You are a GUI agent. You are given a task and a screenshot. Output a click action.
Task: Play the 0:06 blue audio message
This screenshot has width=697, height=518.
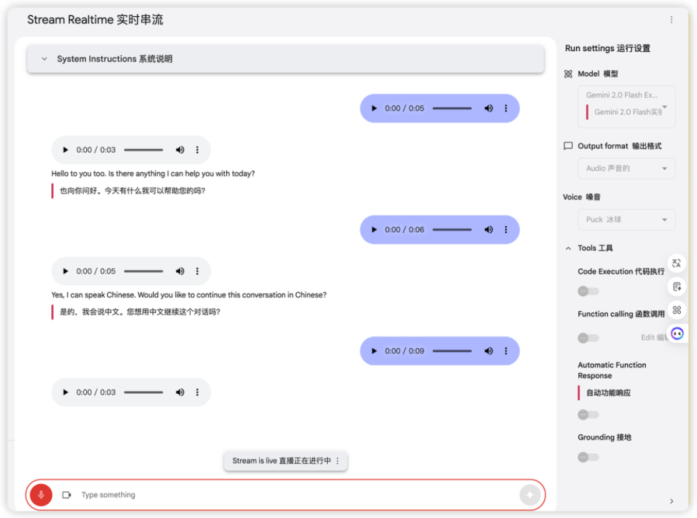[x=374, y=230]
